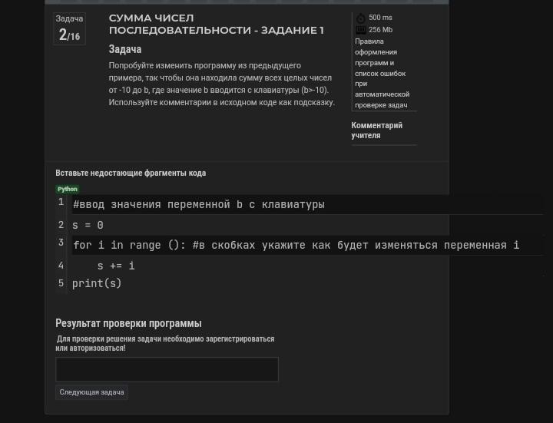Click the code line 'print(s)'
This screenshot has height=423, width=553.
point(97,283)
